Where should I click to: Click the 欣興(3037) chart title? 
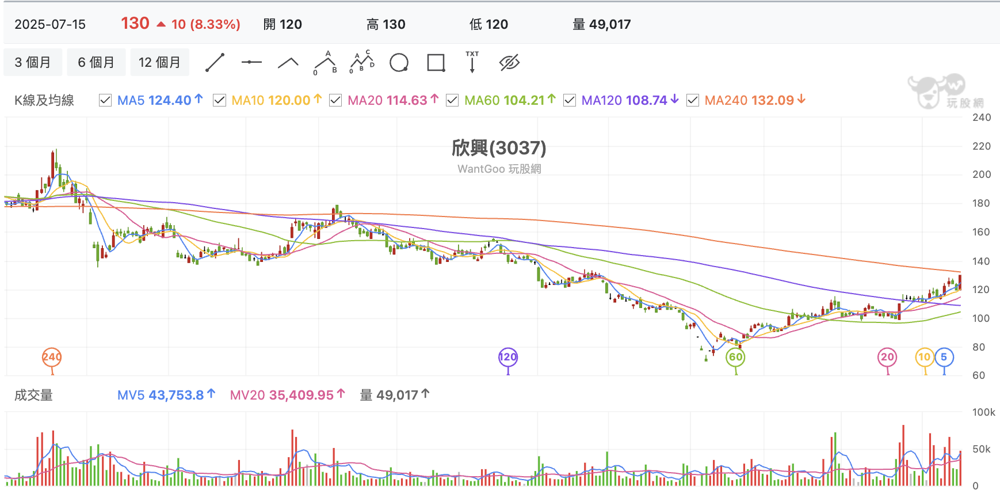coord(499,148)
